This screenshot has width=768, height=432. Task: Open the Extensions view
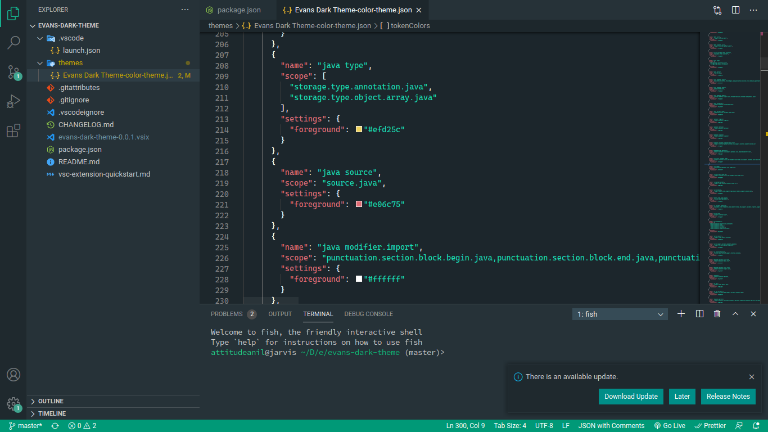click(13, 131)
